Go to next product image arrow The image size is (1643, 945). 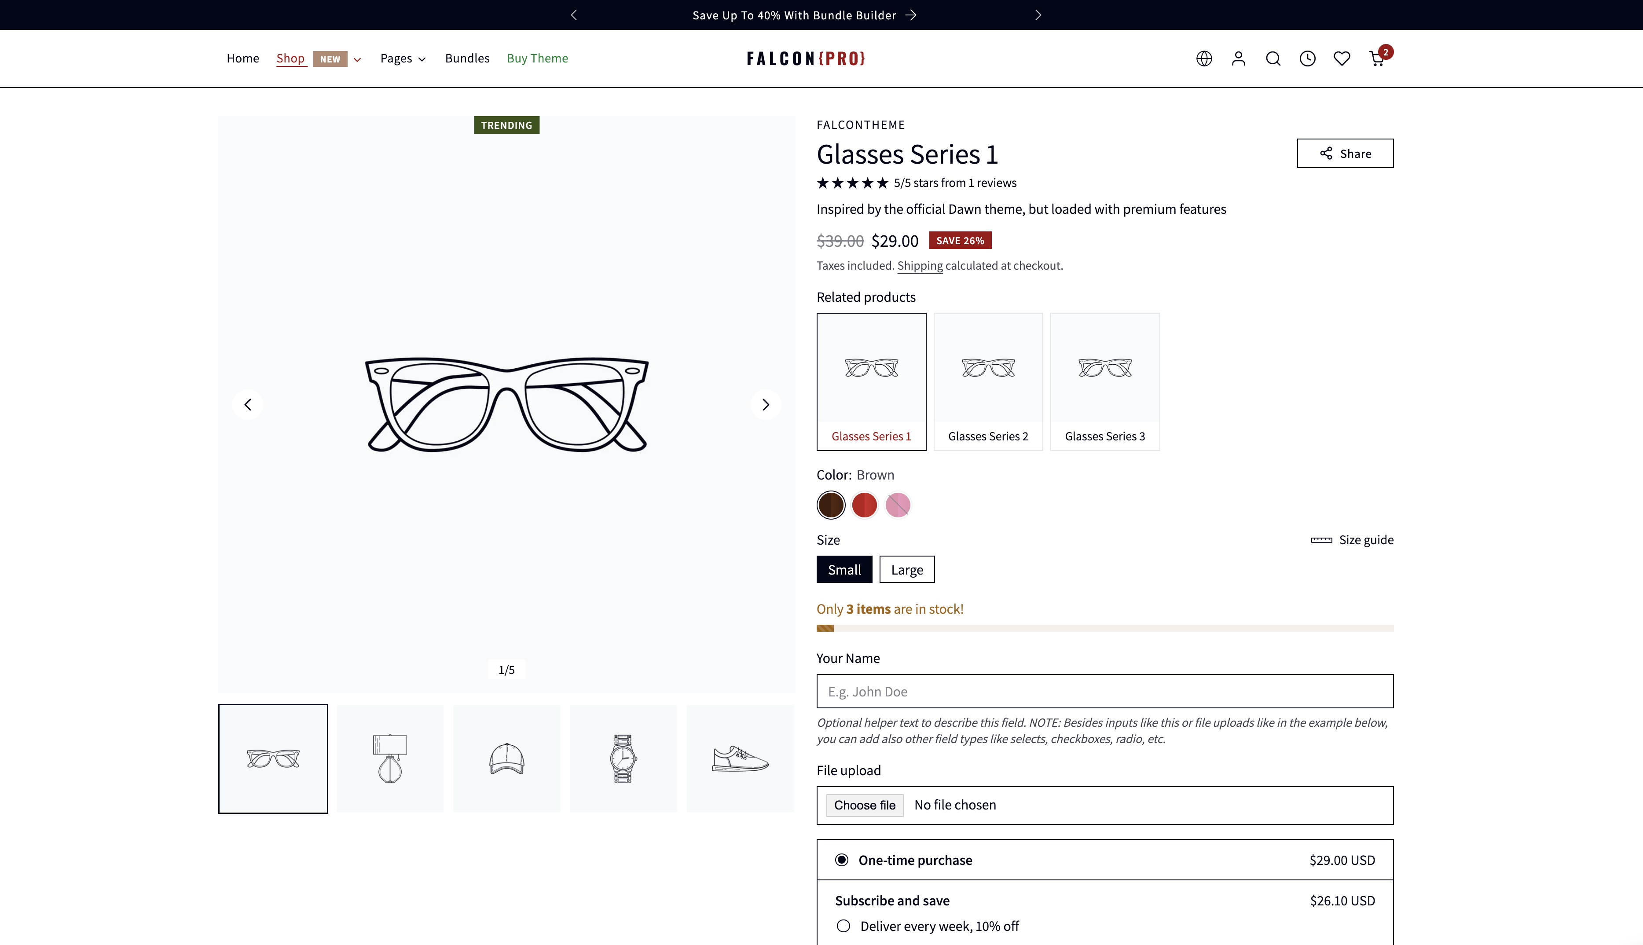coord(765,405)
